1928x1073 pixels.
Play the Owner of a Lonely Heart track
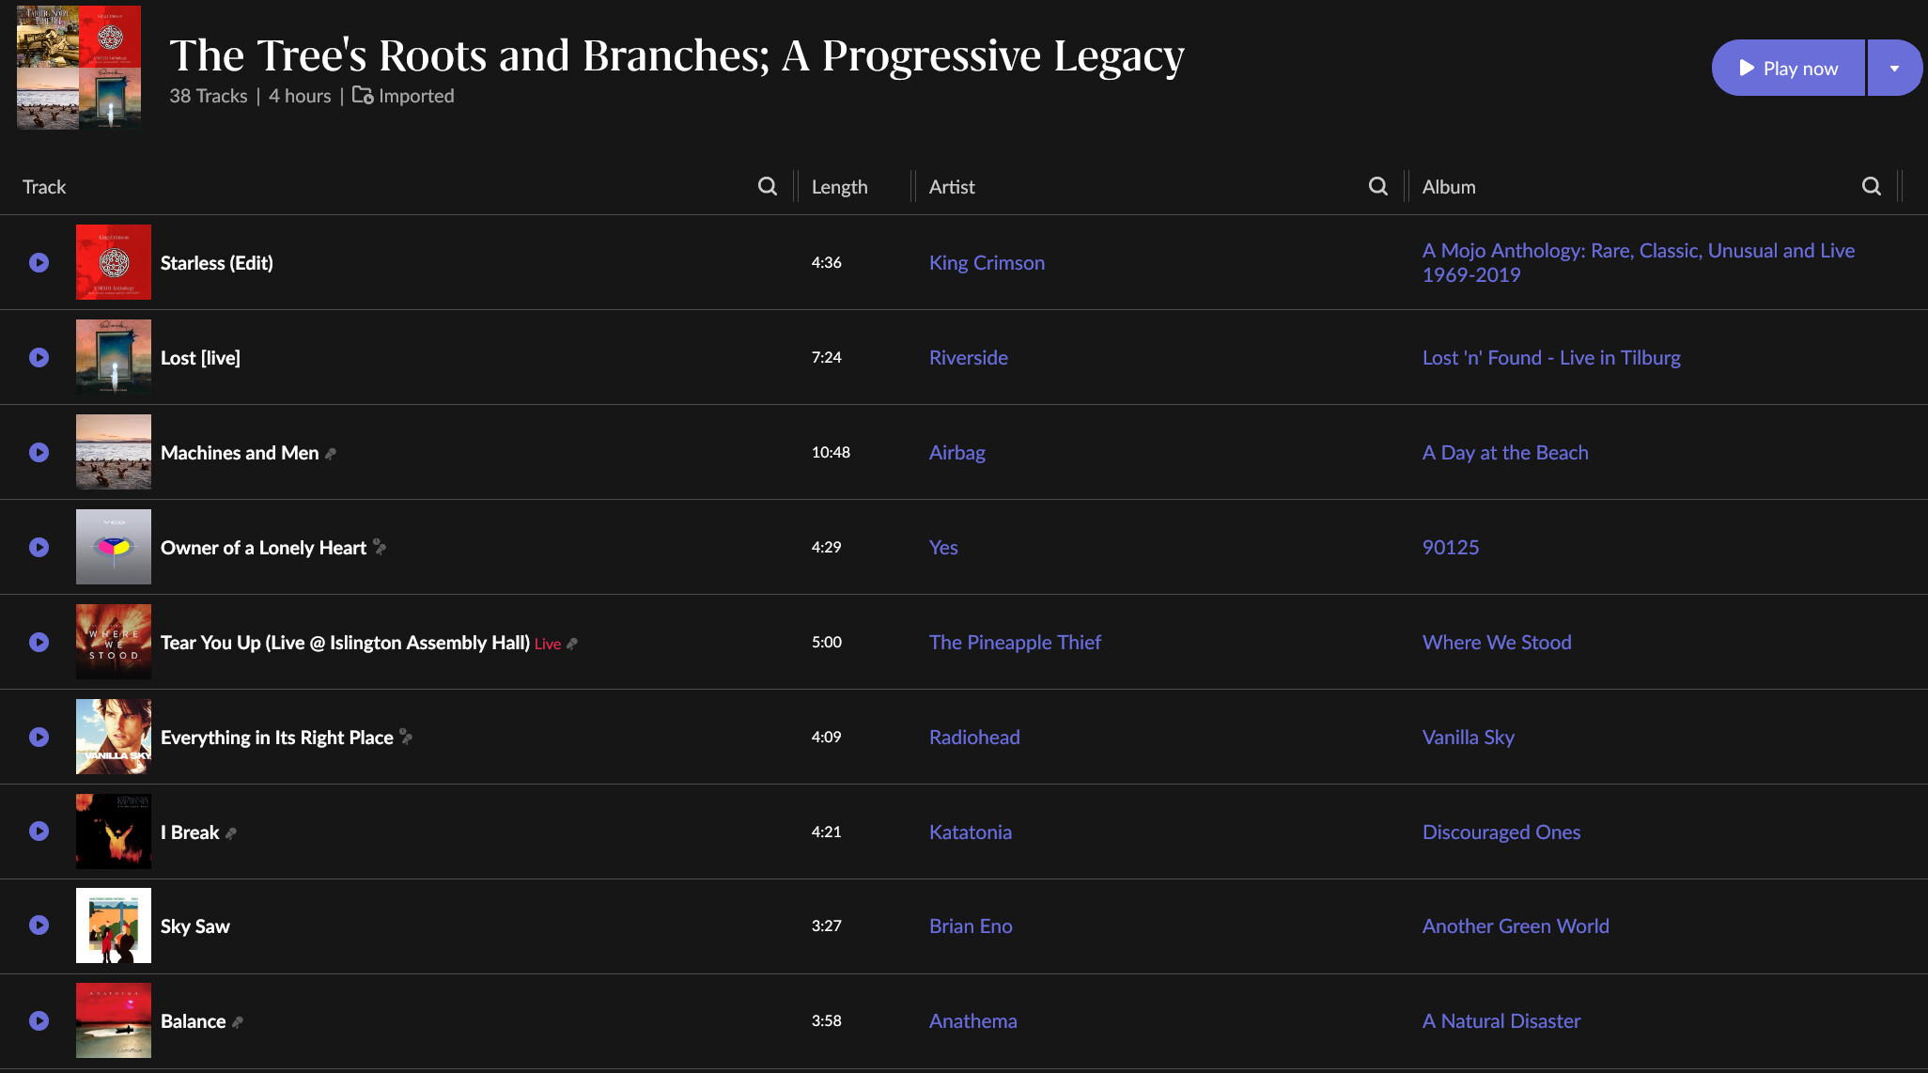(x=39, y=548)
